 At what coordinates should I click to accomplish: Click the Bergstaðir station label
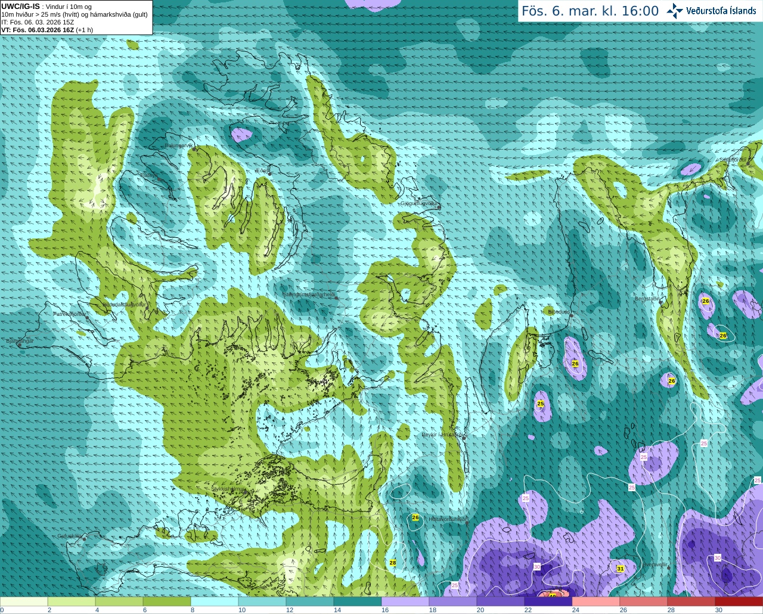coord(647,298)
